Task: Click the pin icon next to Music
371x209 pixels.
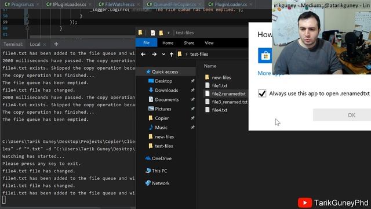Action: [x=192, y=127]
